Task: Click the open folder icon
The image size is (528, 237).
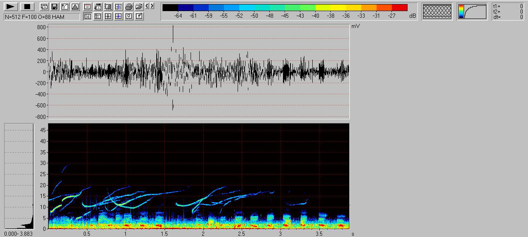Action: coord(139,7)
